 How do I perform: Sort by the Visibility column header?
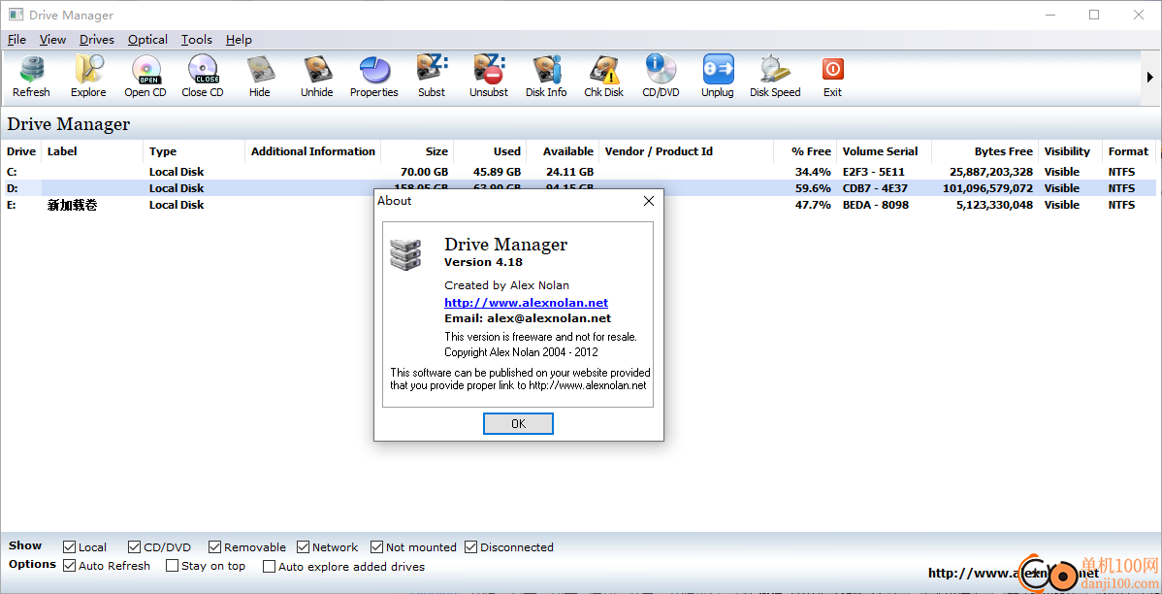1070,151
